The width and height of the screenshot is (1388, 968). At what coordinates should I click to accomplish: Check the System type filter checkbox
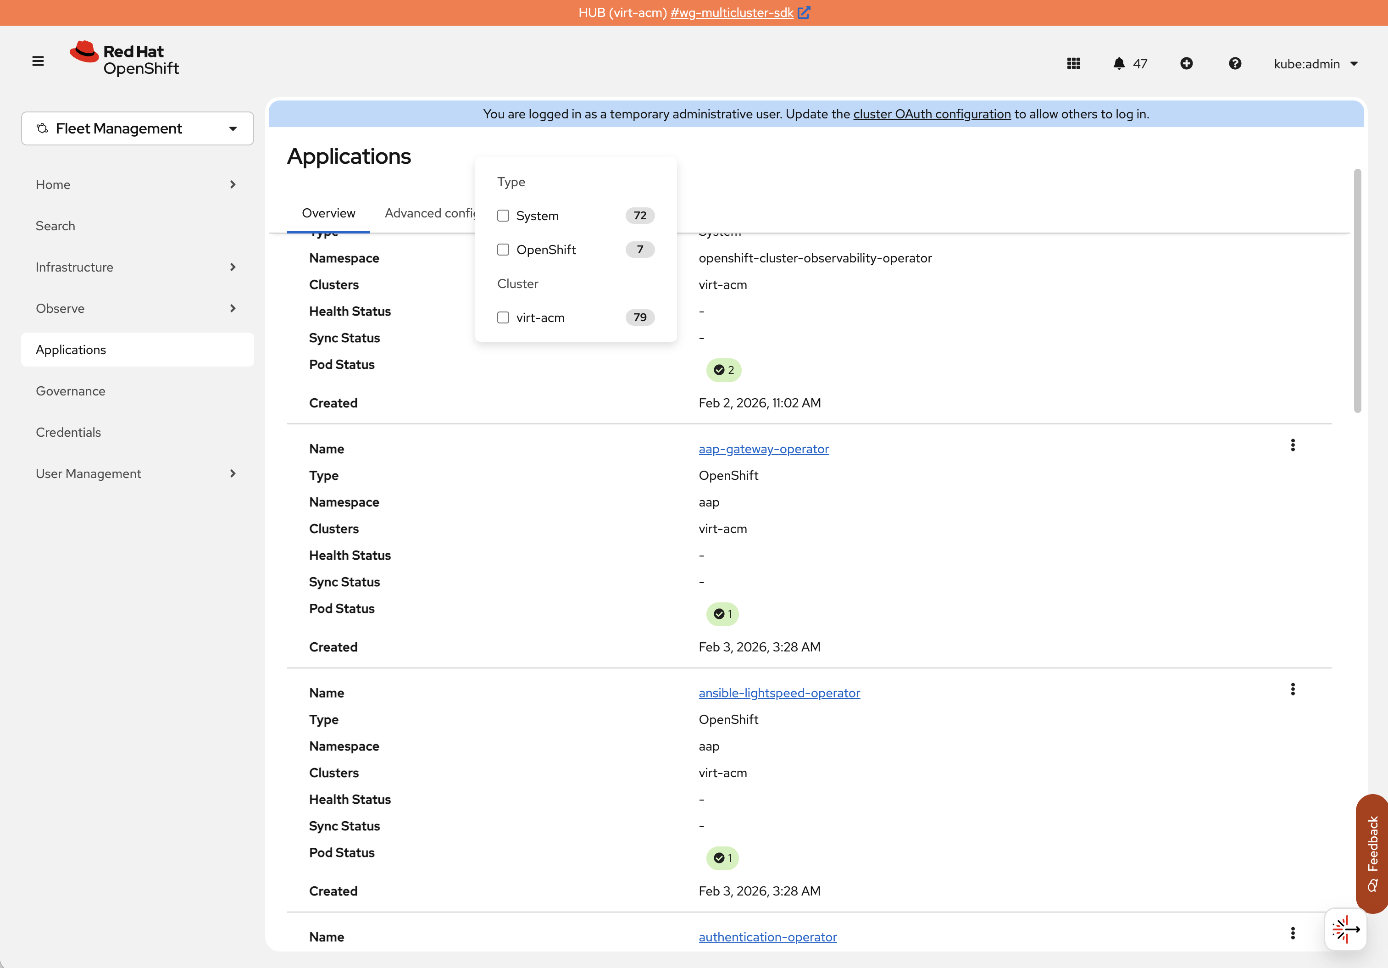[503, 216]
